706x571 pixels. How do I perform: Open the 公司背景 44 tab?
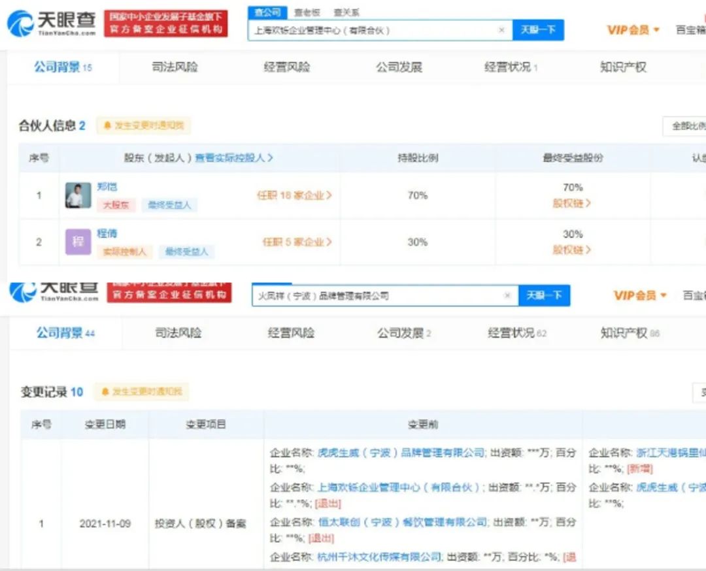(66, 333)
